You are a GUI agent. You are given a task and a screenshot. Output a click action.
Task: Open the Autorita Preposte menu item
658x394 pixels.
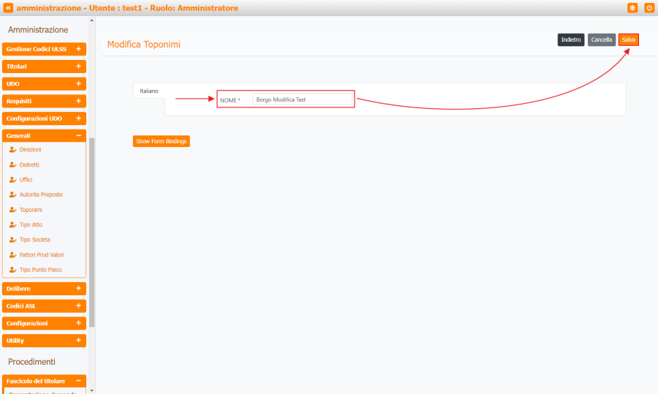pos(41,194)
